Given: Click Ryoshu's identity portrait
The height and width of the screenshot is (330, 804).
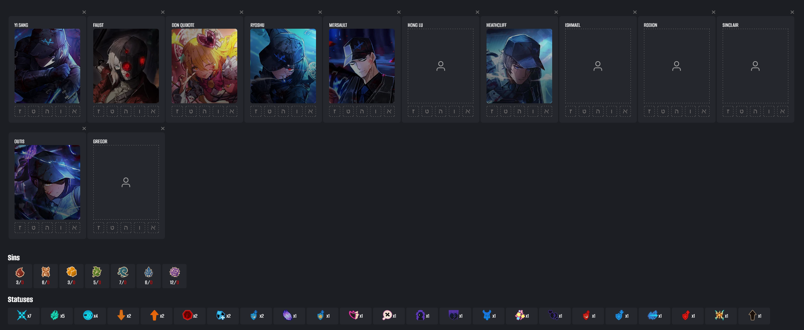Looking at the screenshot, I should [283, 66].
